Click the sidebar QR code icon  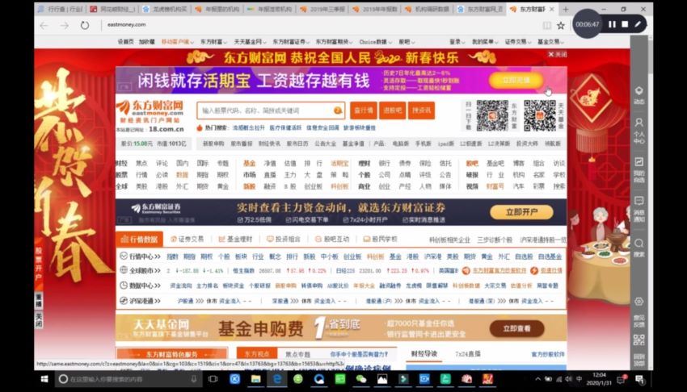coord(639,340)
